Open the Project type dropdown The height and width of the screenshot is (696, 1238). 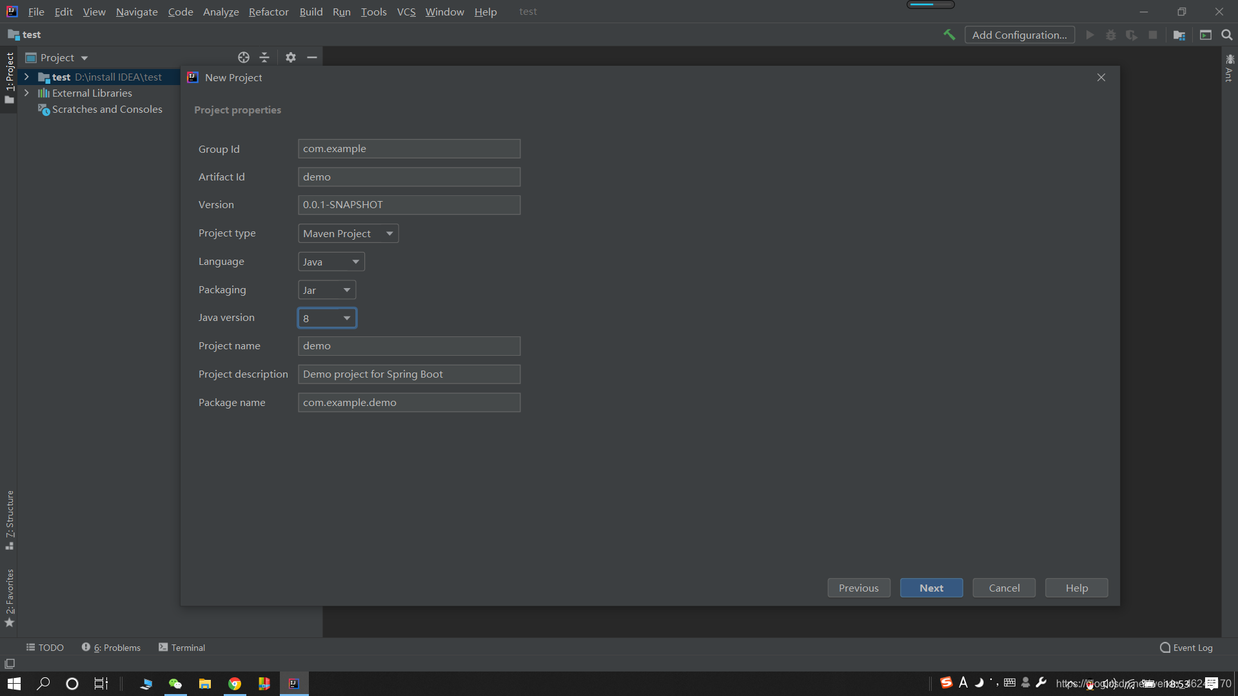pyautogui.click(x=348, y=233)
